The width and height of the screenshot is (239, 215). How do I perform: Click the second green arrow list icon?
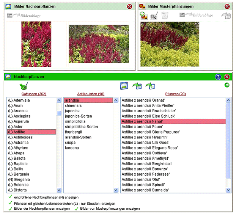tap(150, 86)
